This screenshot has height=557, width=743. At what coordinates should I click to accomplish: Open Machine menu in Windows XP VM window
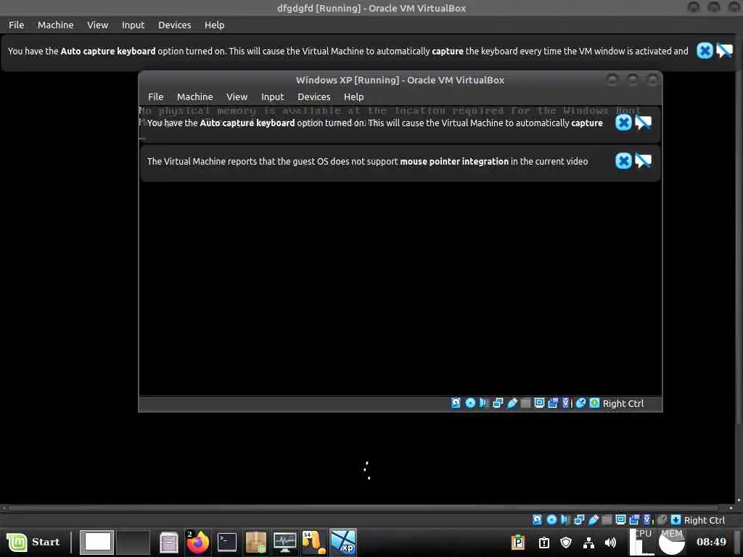(194, 96)
